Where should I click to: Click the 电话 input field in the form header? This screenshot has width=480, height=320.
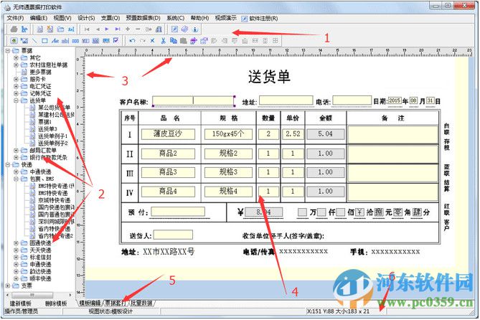[352, 100]
